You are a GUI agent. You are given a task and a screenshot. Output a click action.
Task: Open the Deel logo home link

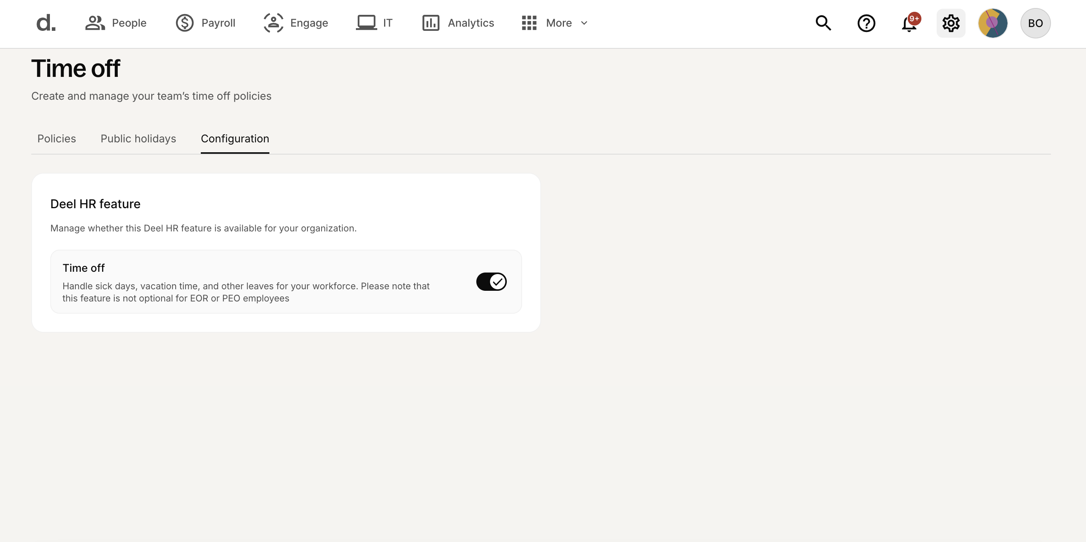45,23
